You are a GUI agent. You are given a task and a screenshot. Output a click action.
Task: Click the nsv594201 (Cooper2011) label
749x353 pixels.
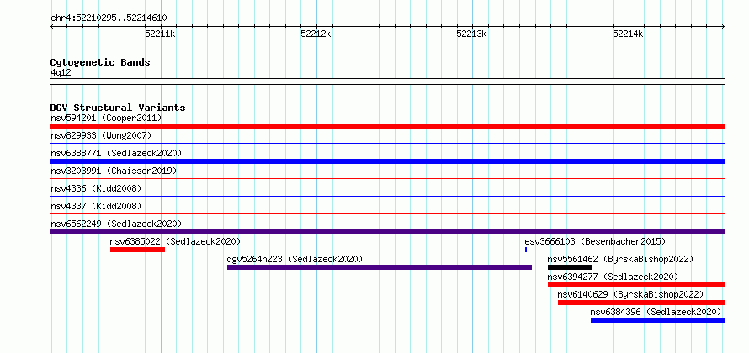click(x=106, y=118)
